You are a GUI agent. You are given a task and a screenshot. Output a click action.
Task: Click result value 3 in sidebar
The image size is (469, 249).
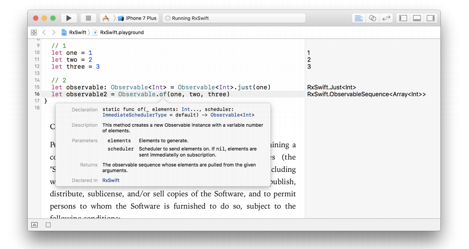point(309,66)
